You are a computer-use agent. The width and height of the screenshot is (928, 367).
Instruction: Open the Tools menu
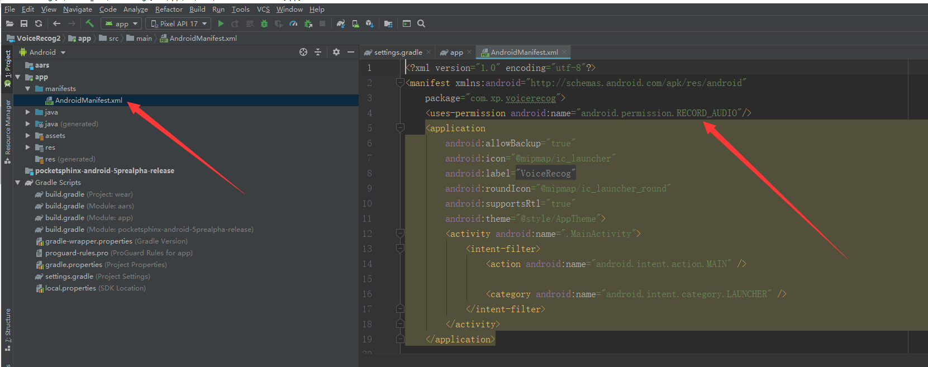[241, 9]
